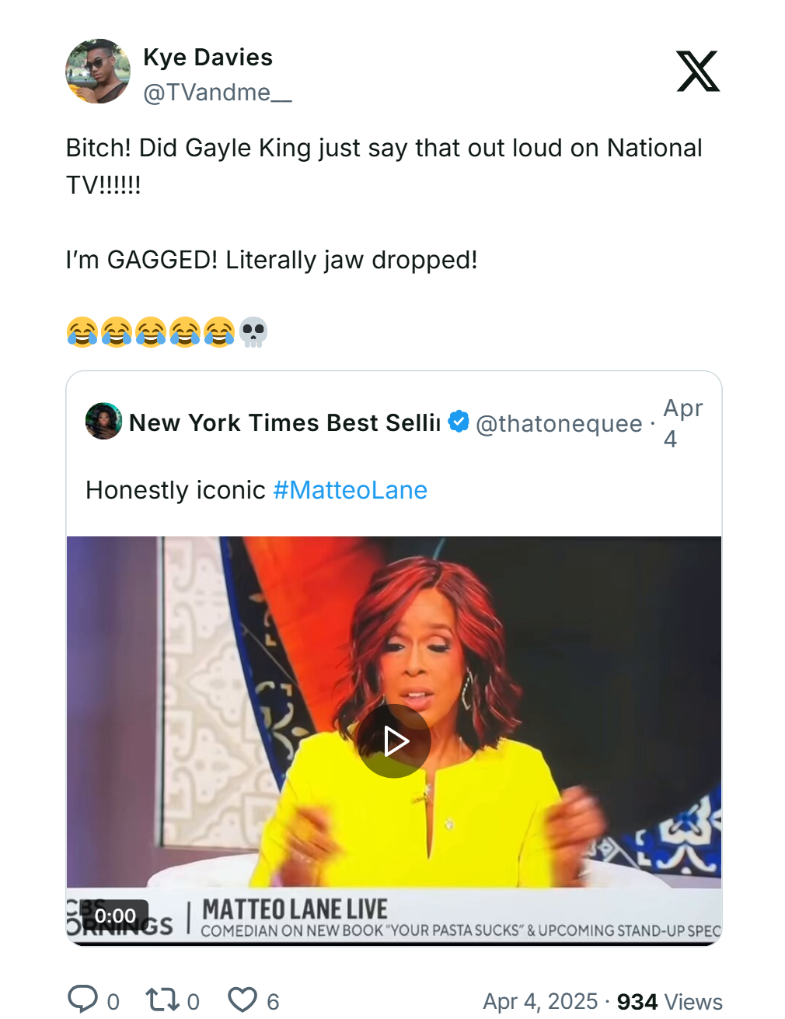
Task: Click the quoted post's Apr 4 date
Action: click(x=682, y=423)
